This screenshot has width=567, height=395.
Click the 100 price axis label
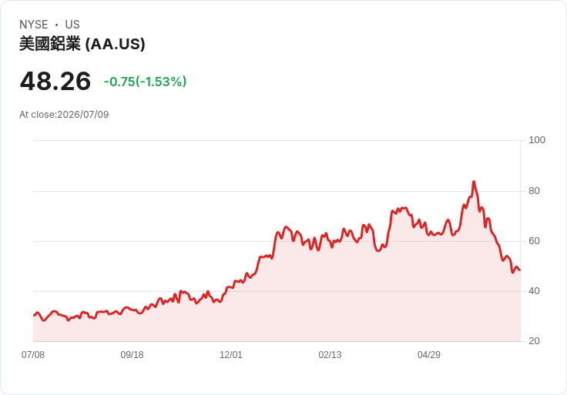click(537, 140)
